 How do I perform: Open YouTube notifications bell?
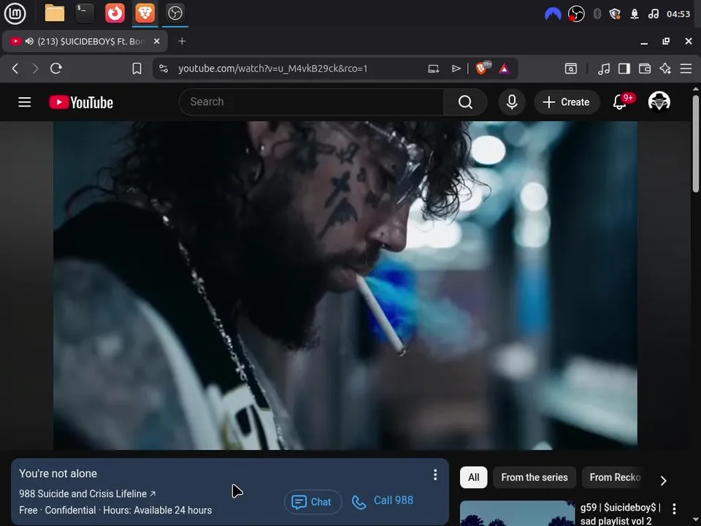(621, 102)
